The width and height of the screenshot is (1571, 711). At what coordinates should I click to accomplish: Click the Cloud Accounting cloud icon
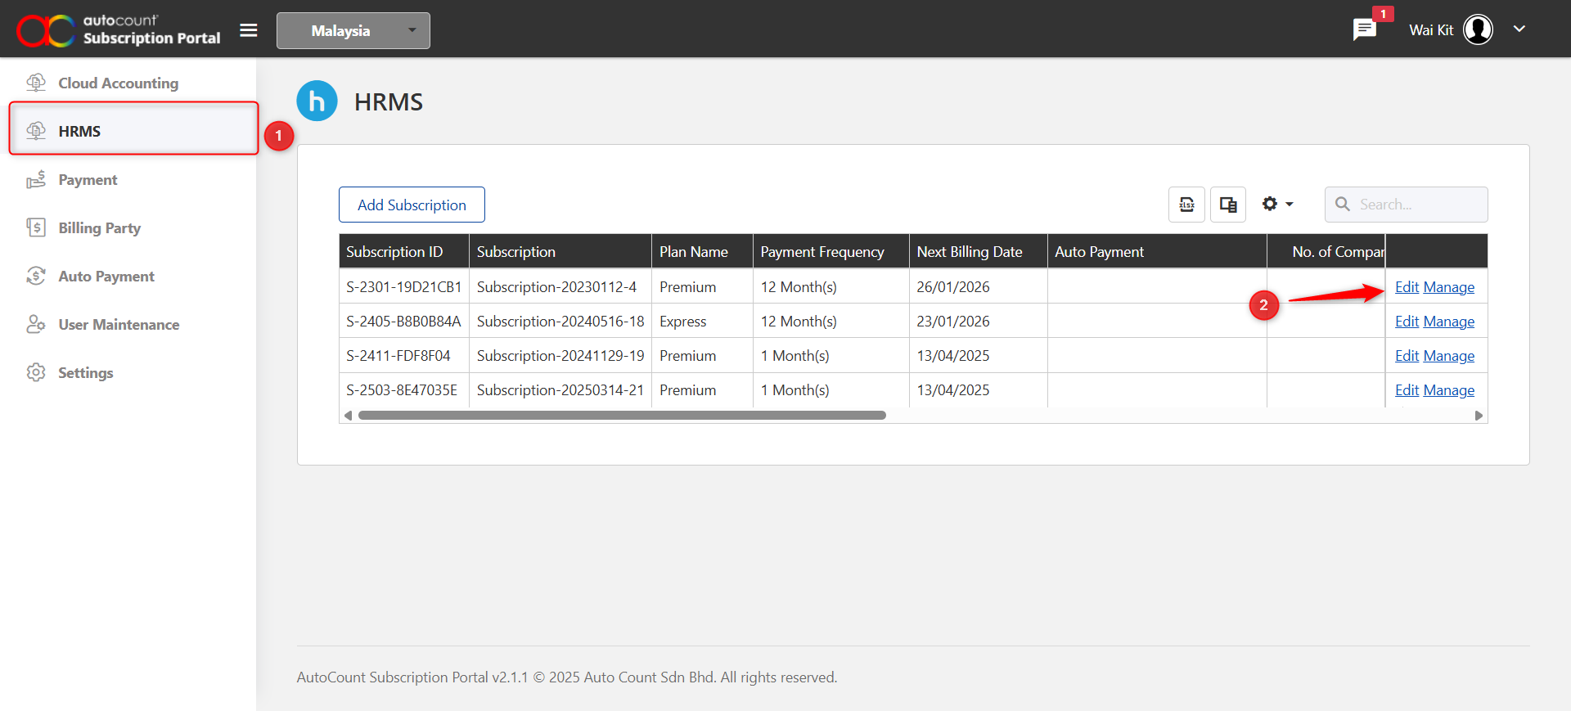(x=36, y=83)
